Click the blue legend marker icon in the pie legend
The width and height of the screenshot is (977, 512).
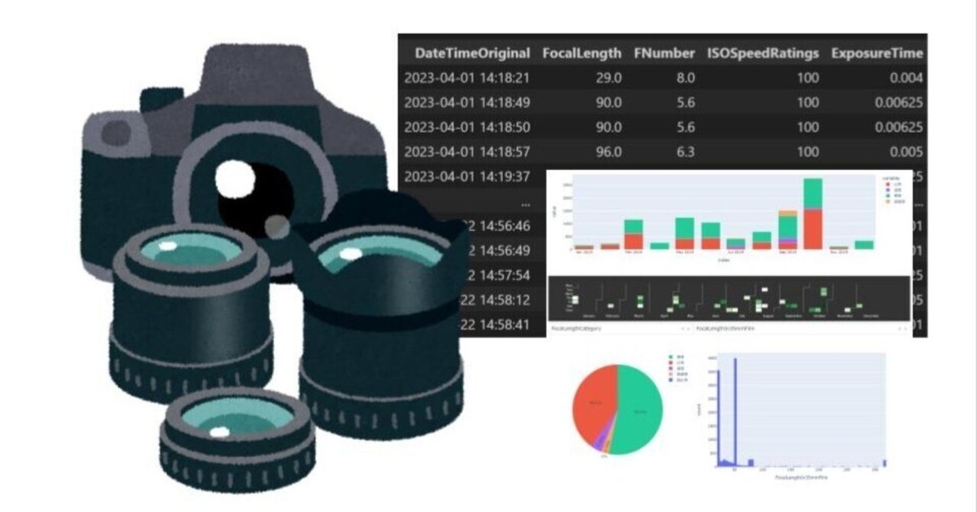[670, 379]
